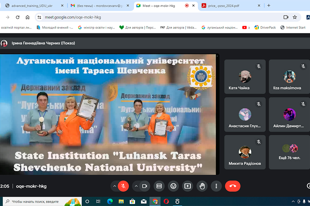The height and width of the screenshot is (206, 310).
Task: Open a new browser tab
Action: pyautogui.click(x=269, y=5)
